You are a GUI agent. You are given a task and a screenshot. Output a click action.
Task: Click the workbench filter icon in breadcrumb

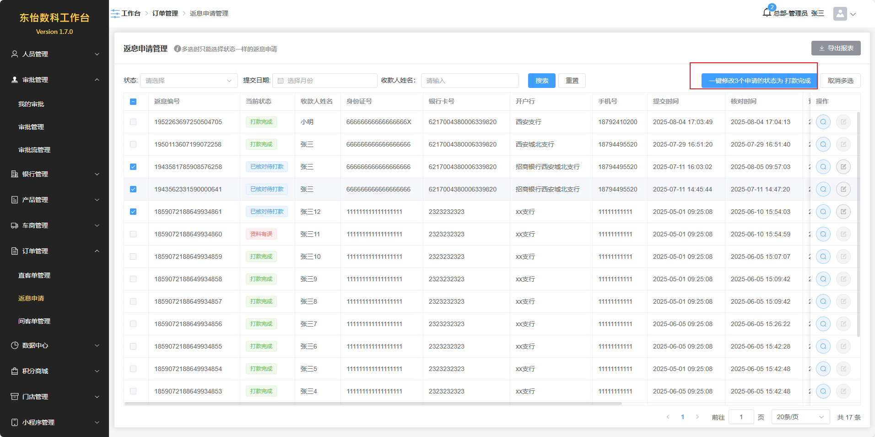tap(115, 14)
